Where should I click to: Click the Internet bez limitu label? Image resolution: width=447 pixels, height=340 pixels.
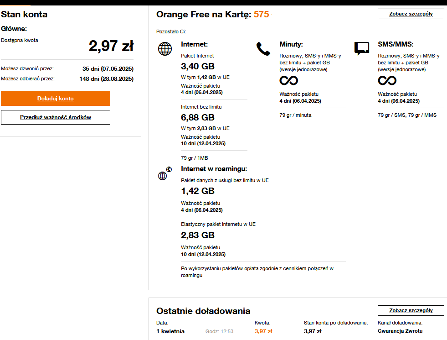pos(201,107)
